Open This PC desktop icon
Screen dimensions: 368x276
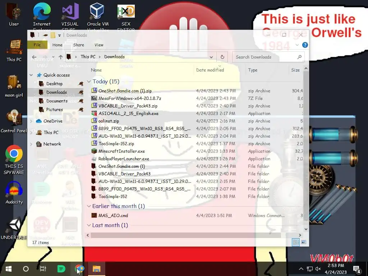point(14,51)
